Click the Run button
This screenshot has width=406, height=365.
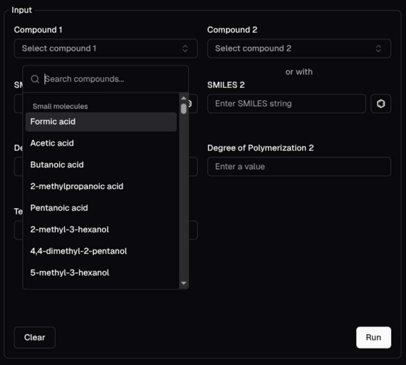click(x=373, y=337)
